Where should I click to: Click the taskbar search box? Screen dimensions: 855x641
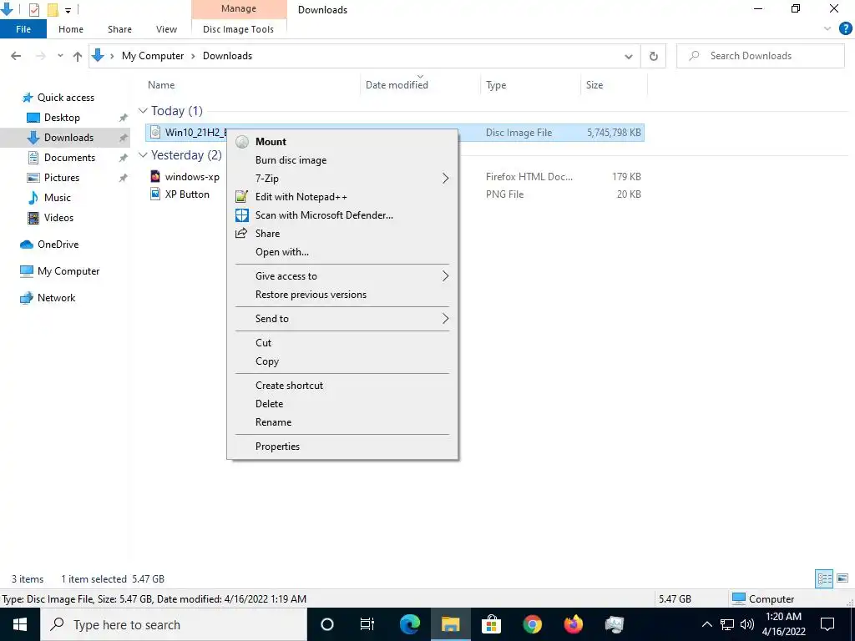point(174,624)
